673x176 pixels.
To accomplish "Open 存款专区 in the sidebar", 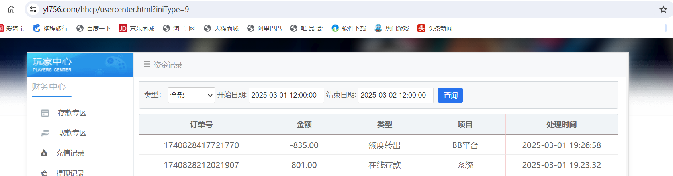I will (x=72, y=113).
